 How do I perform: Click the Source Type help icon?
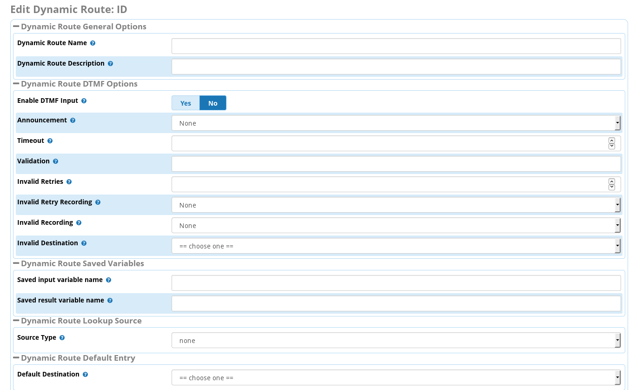tap(62, 338)
